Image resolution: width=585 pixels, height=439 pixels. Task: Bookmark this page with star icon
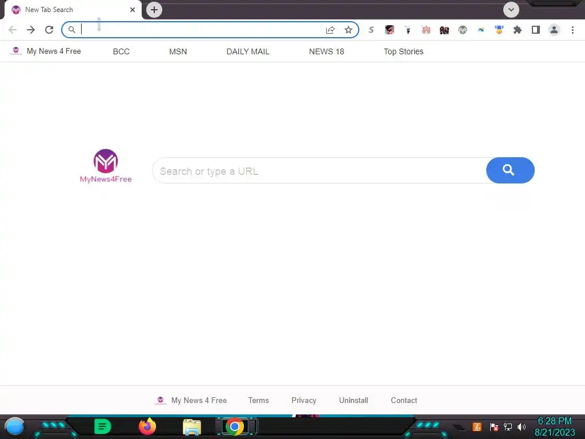click(348, 30)
